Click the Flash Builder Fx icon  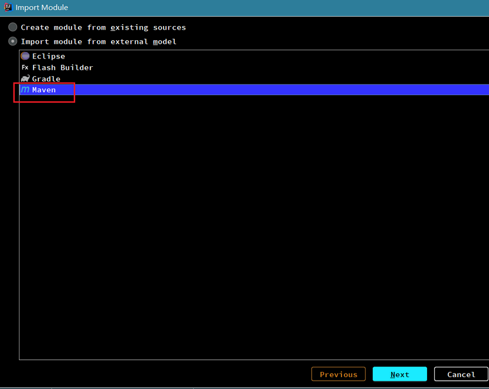(x=25, y=67)
